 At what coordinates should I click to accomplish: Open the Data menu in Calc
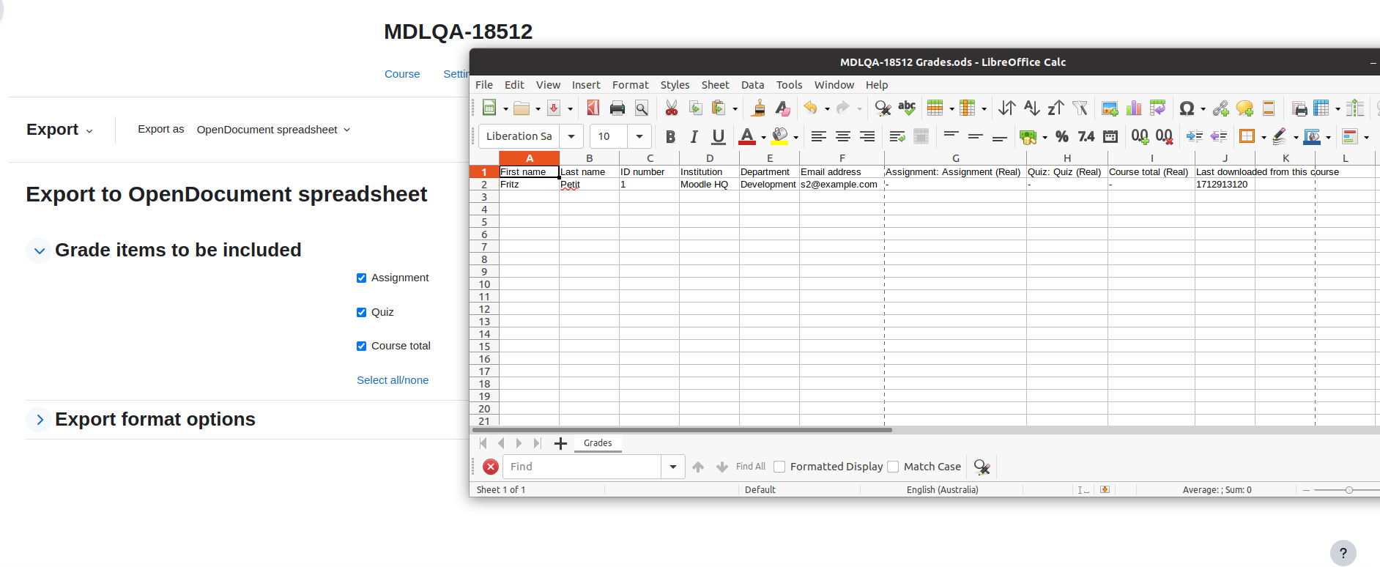coord(752,85)
